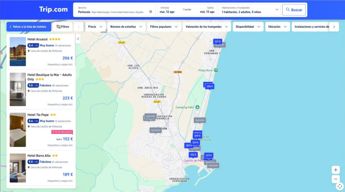
Task: Click the Trip.com logo
Action: [x=53, y=10]
